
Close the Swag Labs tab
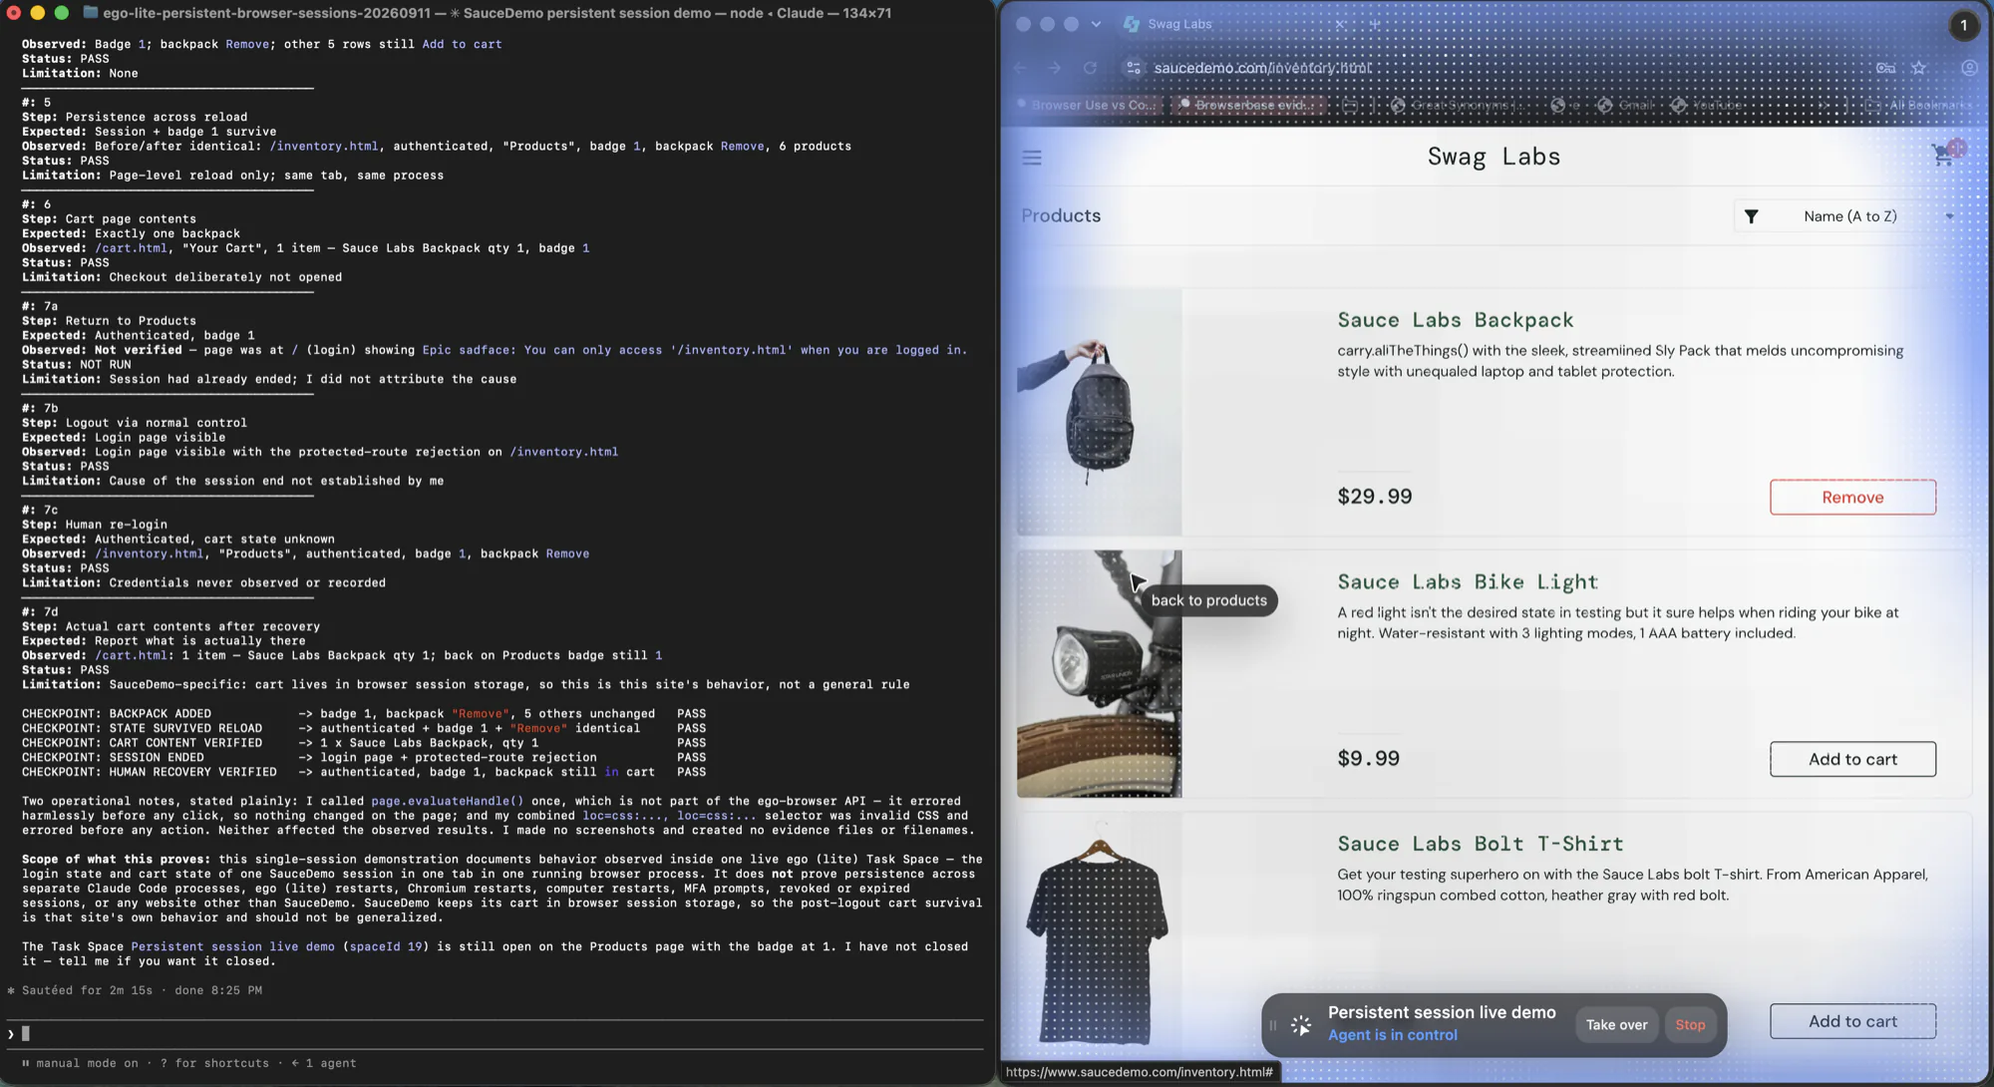pyautogui.click(x=1340, y=24)
